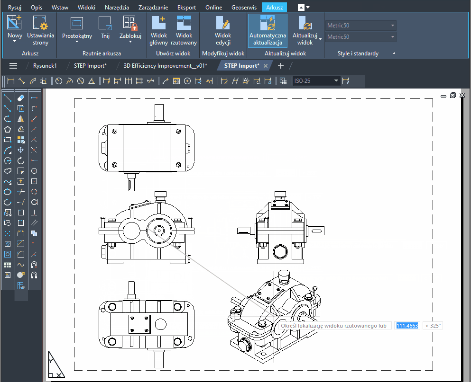Screen dimensions: 471x382
Task: Select the Offset tool
Action: [x=21, y=129]
